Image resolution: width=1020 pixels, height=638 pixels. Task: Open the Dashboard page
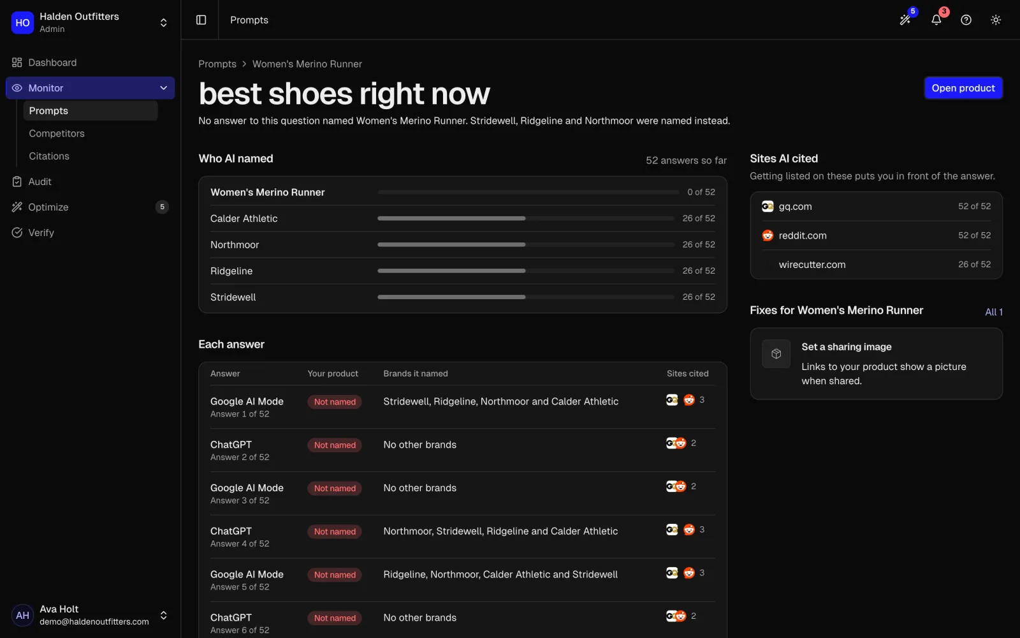click(x=90, y=63)
